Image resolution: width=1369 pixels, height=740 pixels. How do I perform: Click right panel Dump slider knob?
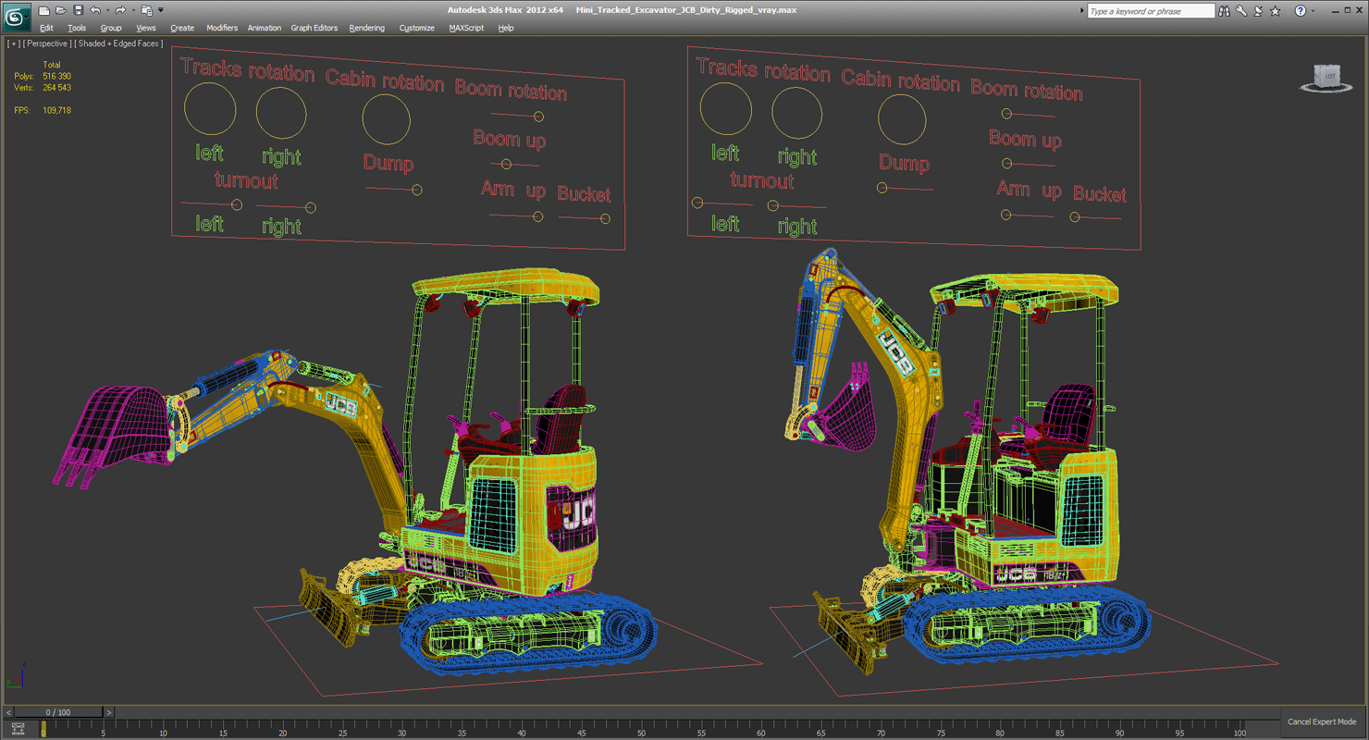pyautogui.click(x=882, y=188)
